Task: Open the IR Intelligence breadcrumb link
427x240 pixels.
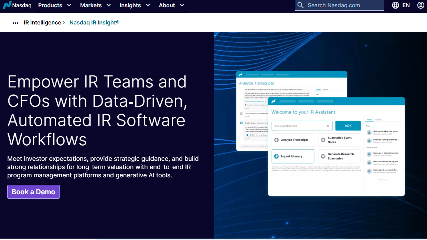Action: [x=42, y=22]
